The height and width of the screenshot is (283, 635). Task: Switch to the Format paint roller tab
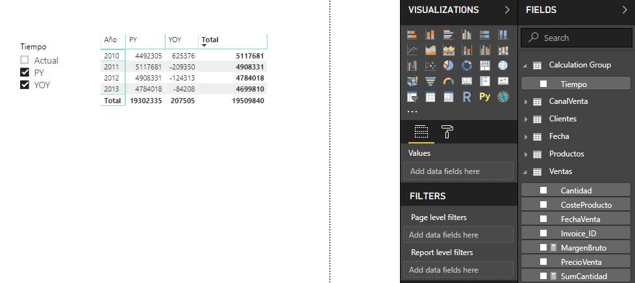tap(447, 132)
